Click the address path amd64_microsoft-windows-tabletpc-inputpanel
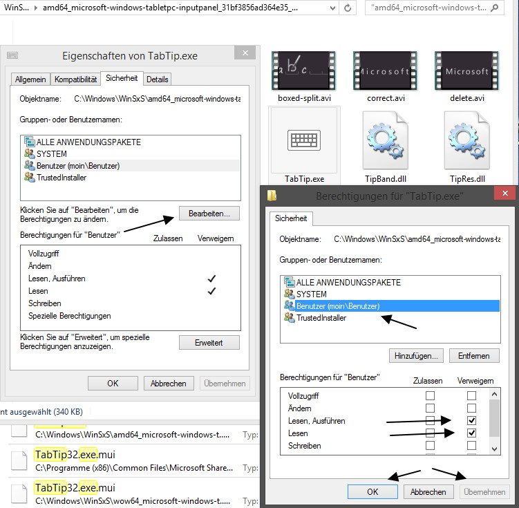519x508 pixels. (x=170, y=8)
